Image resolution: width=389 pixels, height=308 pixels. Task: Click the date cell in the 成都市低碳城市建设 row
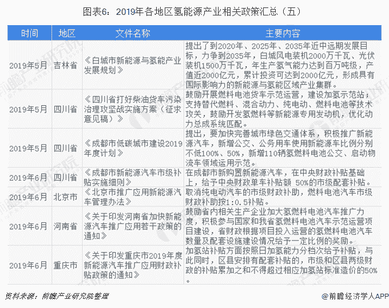28,149
